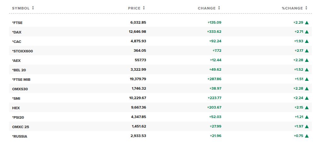
Task: Open the *FTSE MIB index symbol
Action: click(x=21, y=80)
